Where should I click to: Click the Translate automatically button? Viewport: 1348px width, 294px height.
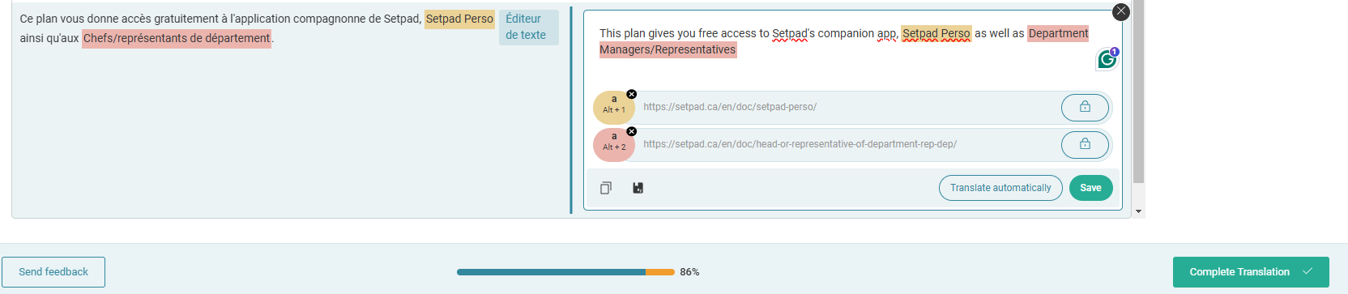coord(1000,188)
